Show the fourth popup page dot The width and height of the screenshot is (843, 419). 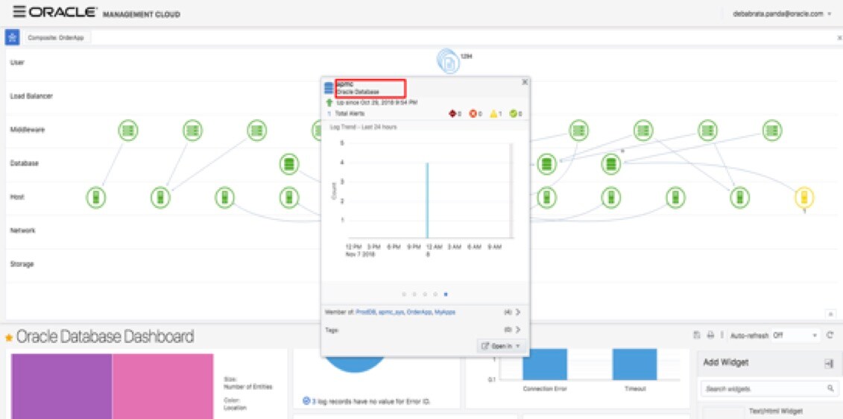pyautogui.click(x=435, y=294)
